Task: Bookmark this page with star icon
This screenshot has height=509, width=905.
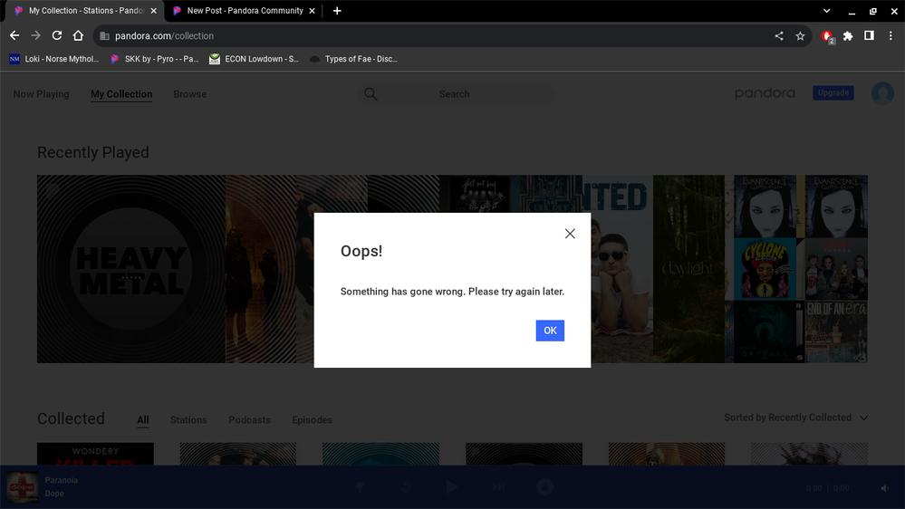Action: point(800,36)
